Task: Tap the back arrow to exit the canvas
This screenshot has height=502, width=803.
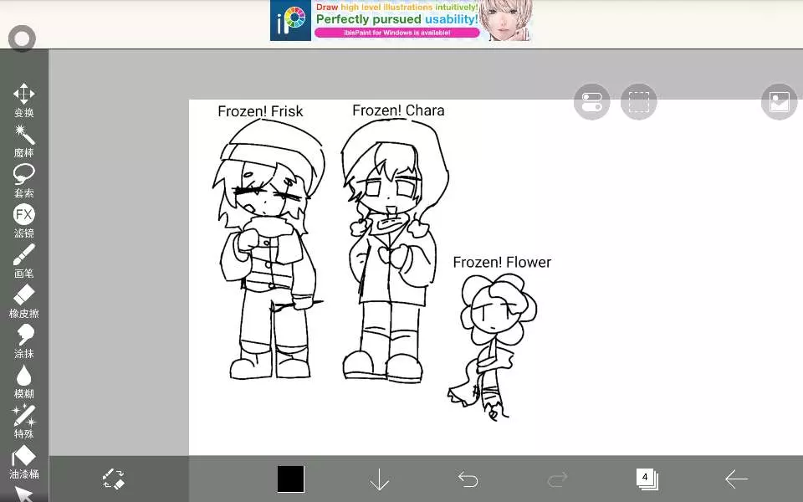Action: click(x=736, y=479)
